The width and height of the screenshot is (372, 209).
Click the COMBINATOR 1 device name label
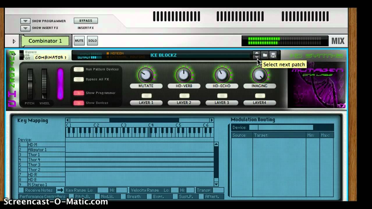pyautogui.click(x=51, y=57)
